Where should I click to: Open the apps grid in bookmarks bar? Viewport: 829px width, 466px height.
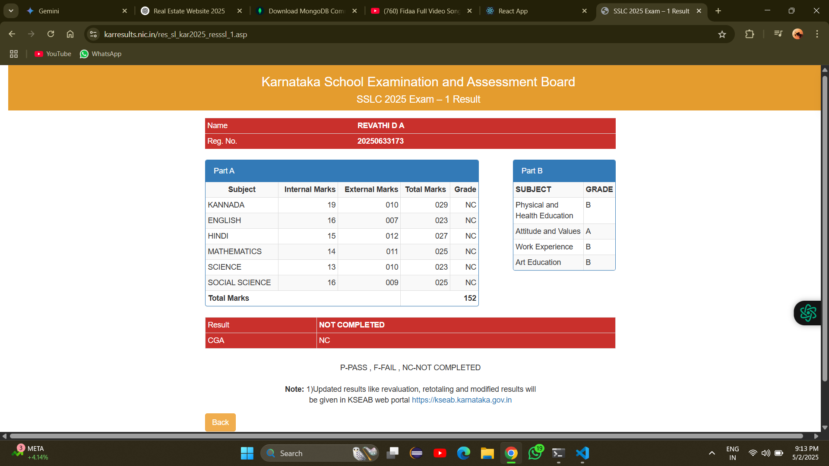(14, 54)
